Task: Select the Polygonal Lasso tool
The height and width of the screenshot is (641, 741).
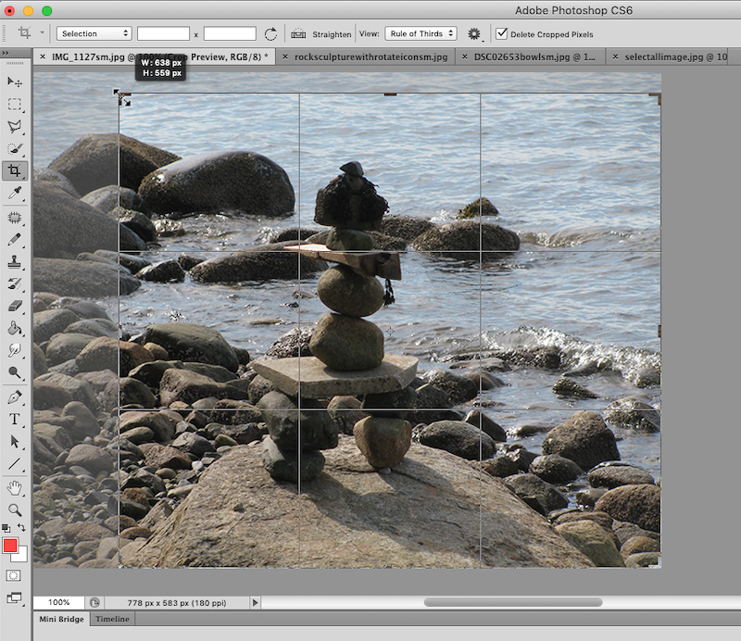Action: [15, 126]
